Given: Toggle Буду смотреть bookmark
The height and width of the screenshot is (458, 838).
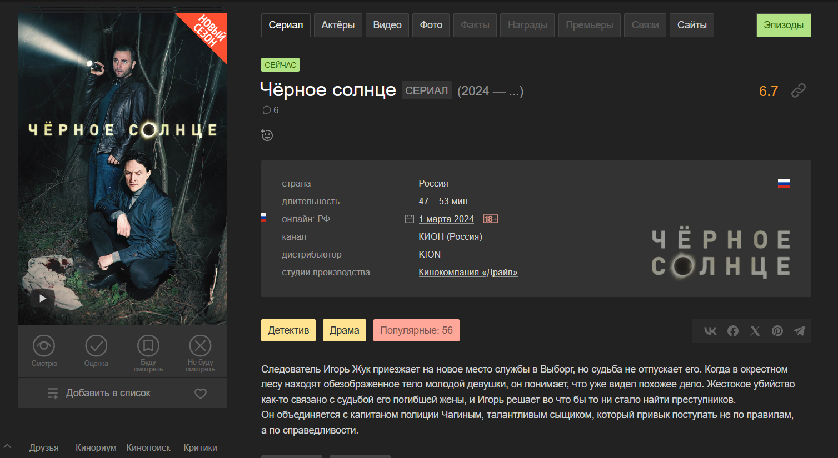Looking at the screenshot, I should (x=148, y=353).
